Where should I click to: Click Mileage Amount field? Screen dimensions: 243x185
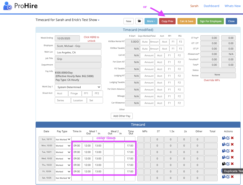[147, 96]
